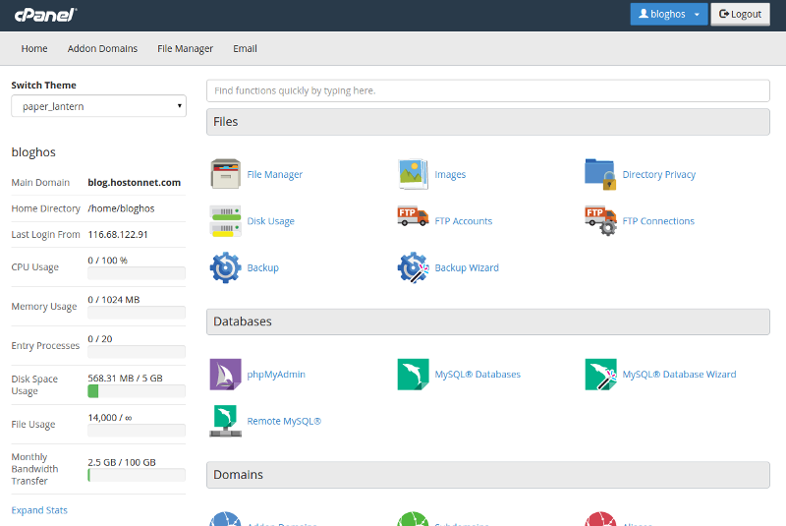Focus the Find functions quickly search box
Viewport: 786px width, 526px height.
click(x=487, y=90)
